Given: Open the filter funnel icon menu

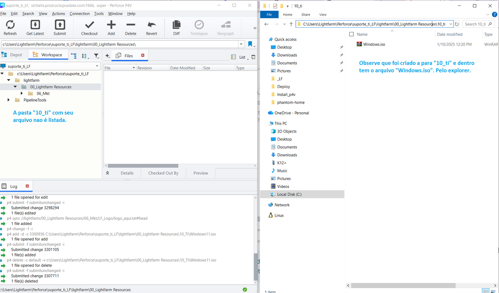Looking at the screenshot, I should point(96,56).
